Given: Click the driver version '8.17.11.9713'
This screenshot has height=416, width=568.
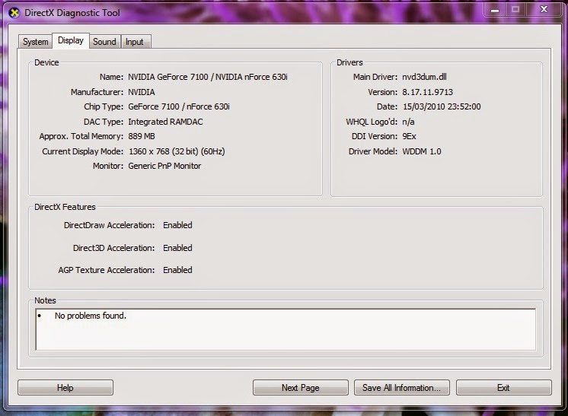Looking at the screenshot, I should point(427,92).
